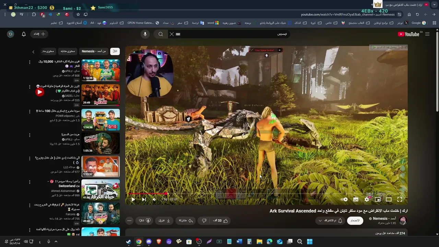
Task: Switch to miniplayer mode
Action: (x=378, y=199)
